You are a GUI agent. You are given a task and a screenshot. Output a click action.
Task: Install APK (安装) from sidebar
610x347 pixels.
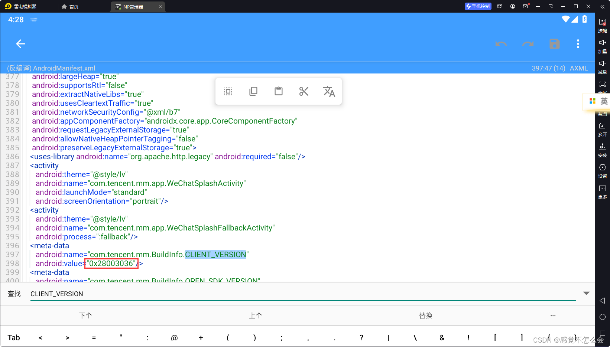point(603,150)
